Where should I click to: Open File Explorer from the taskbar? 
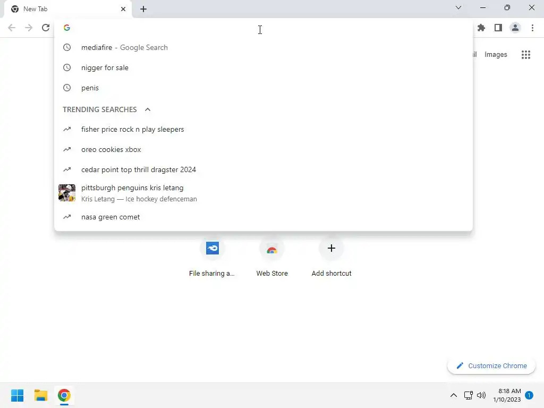40,395
